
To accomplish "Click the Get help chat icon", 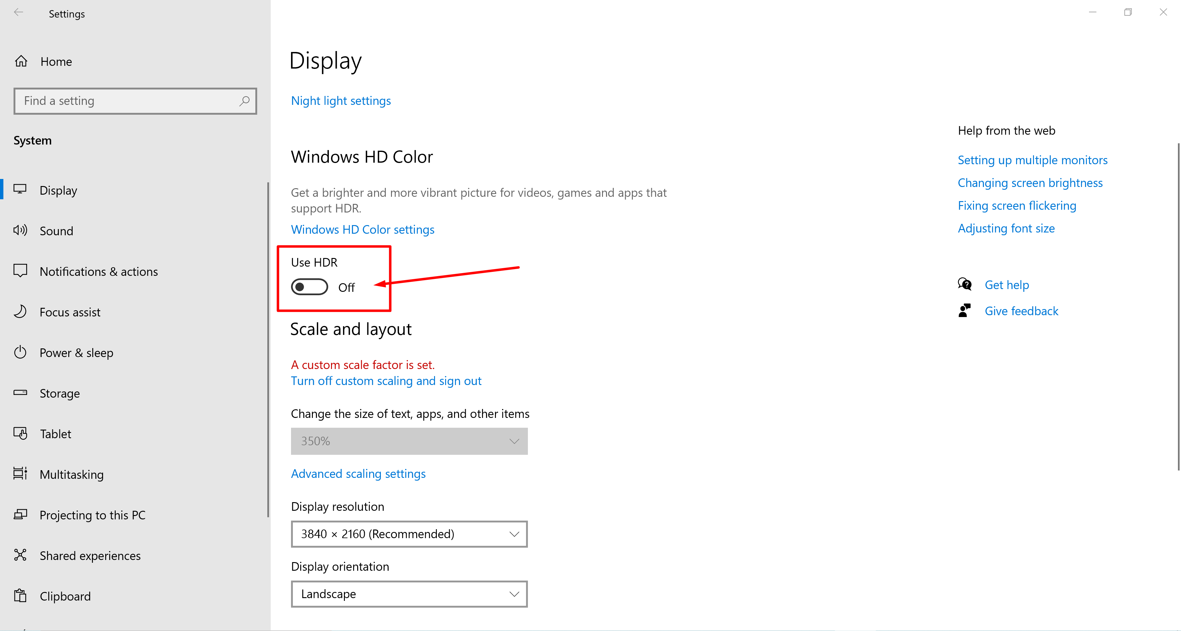I will 965,284.
